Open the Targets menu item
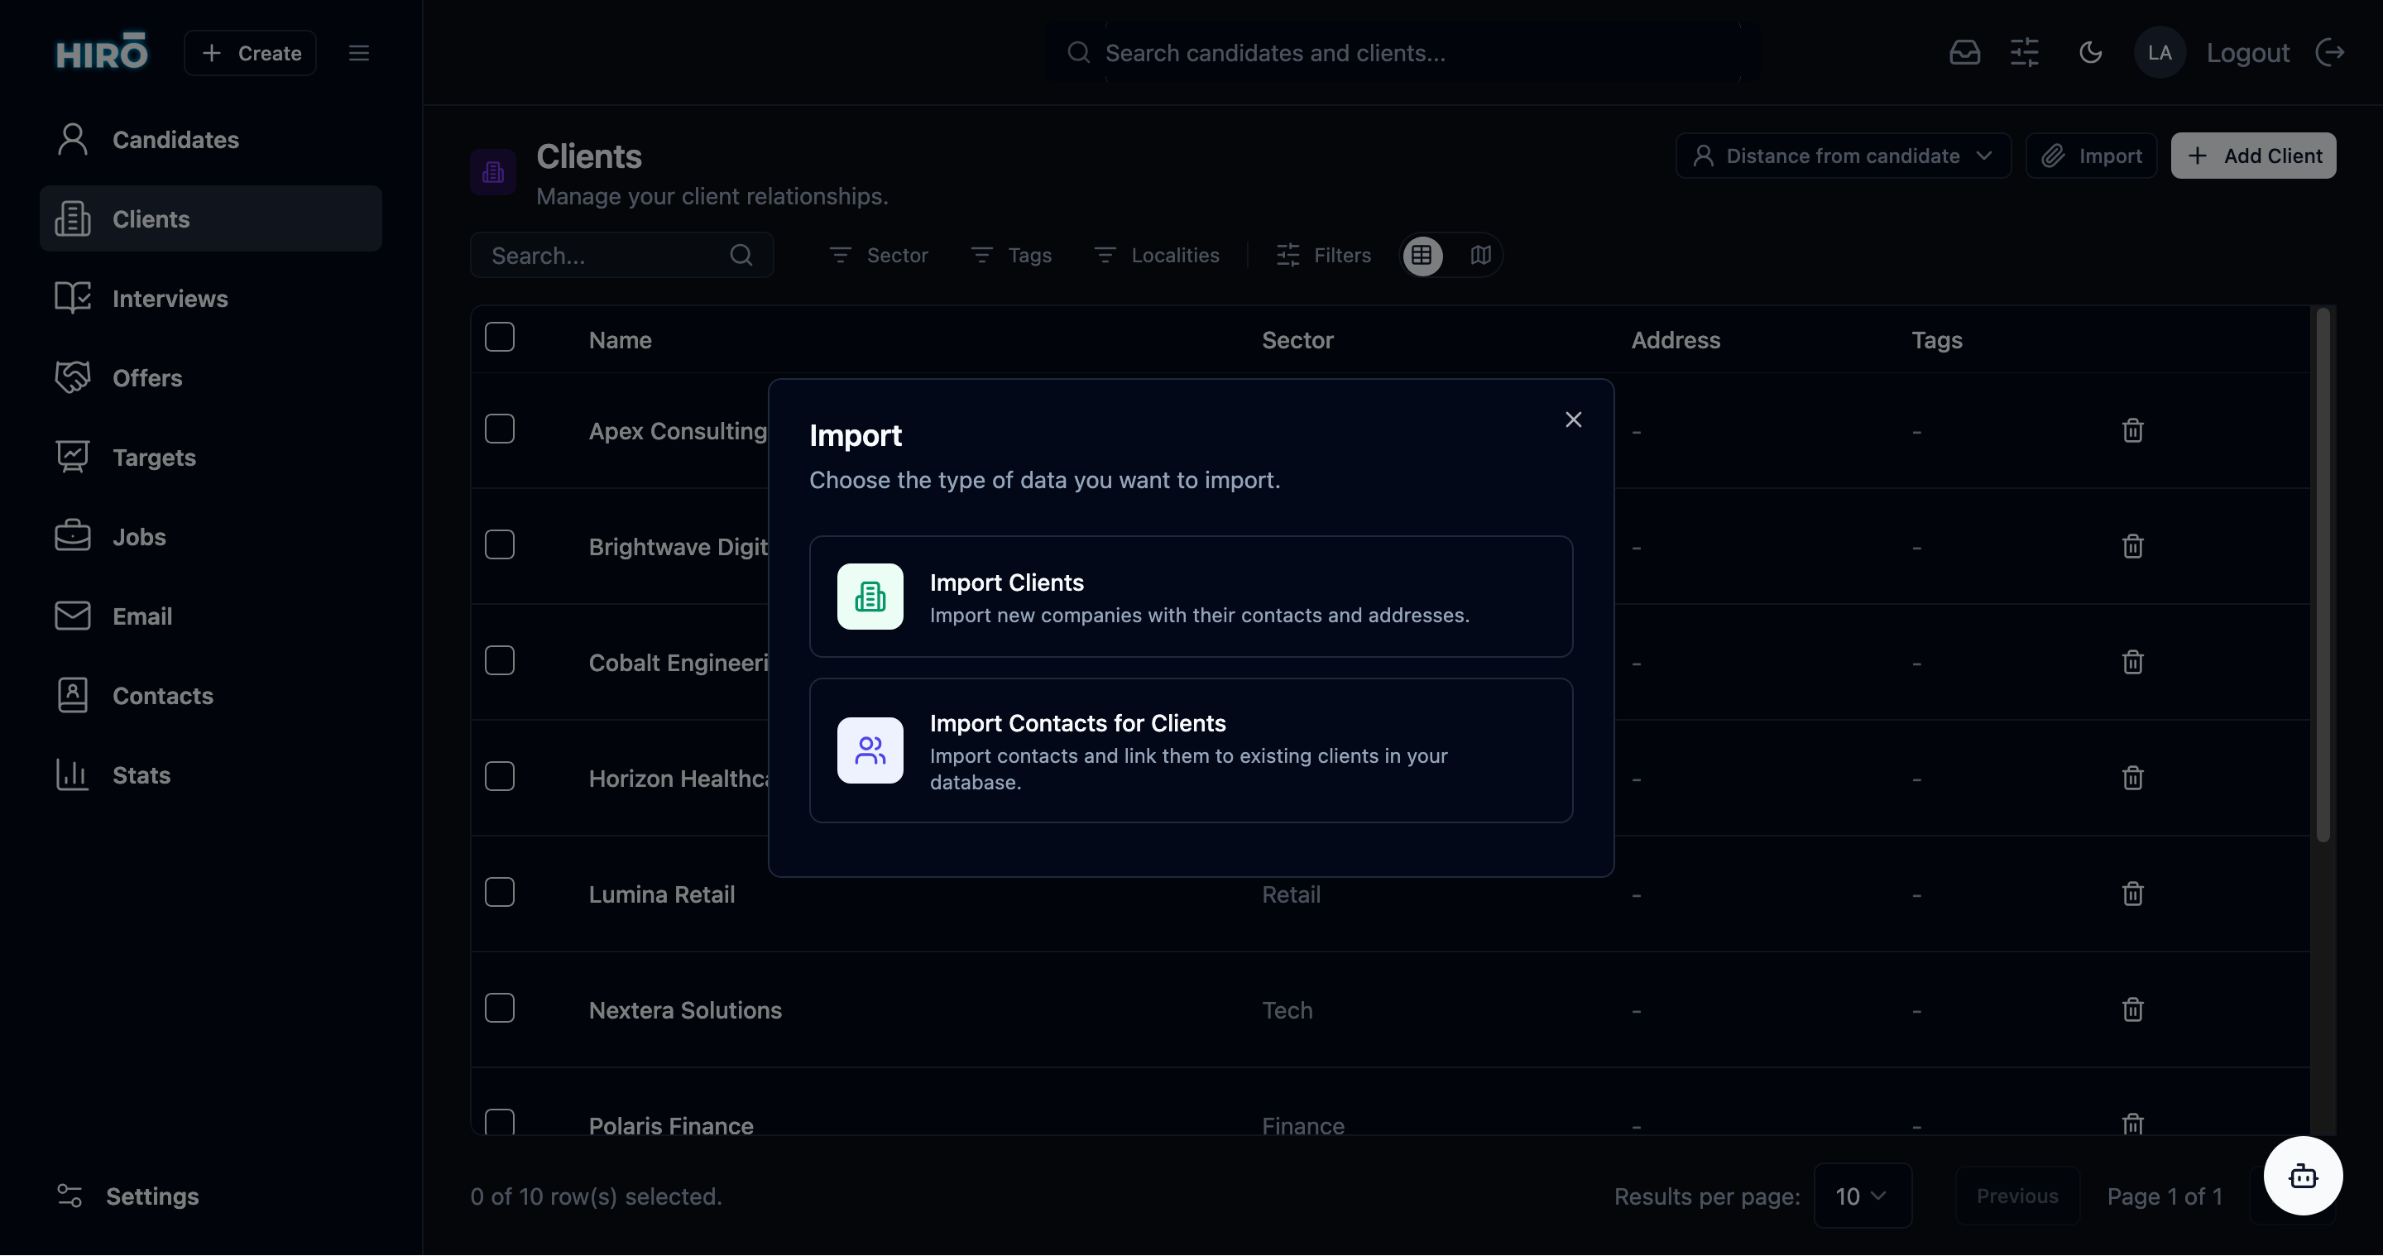2383x1256 pixels. click(154, 457)
